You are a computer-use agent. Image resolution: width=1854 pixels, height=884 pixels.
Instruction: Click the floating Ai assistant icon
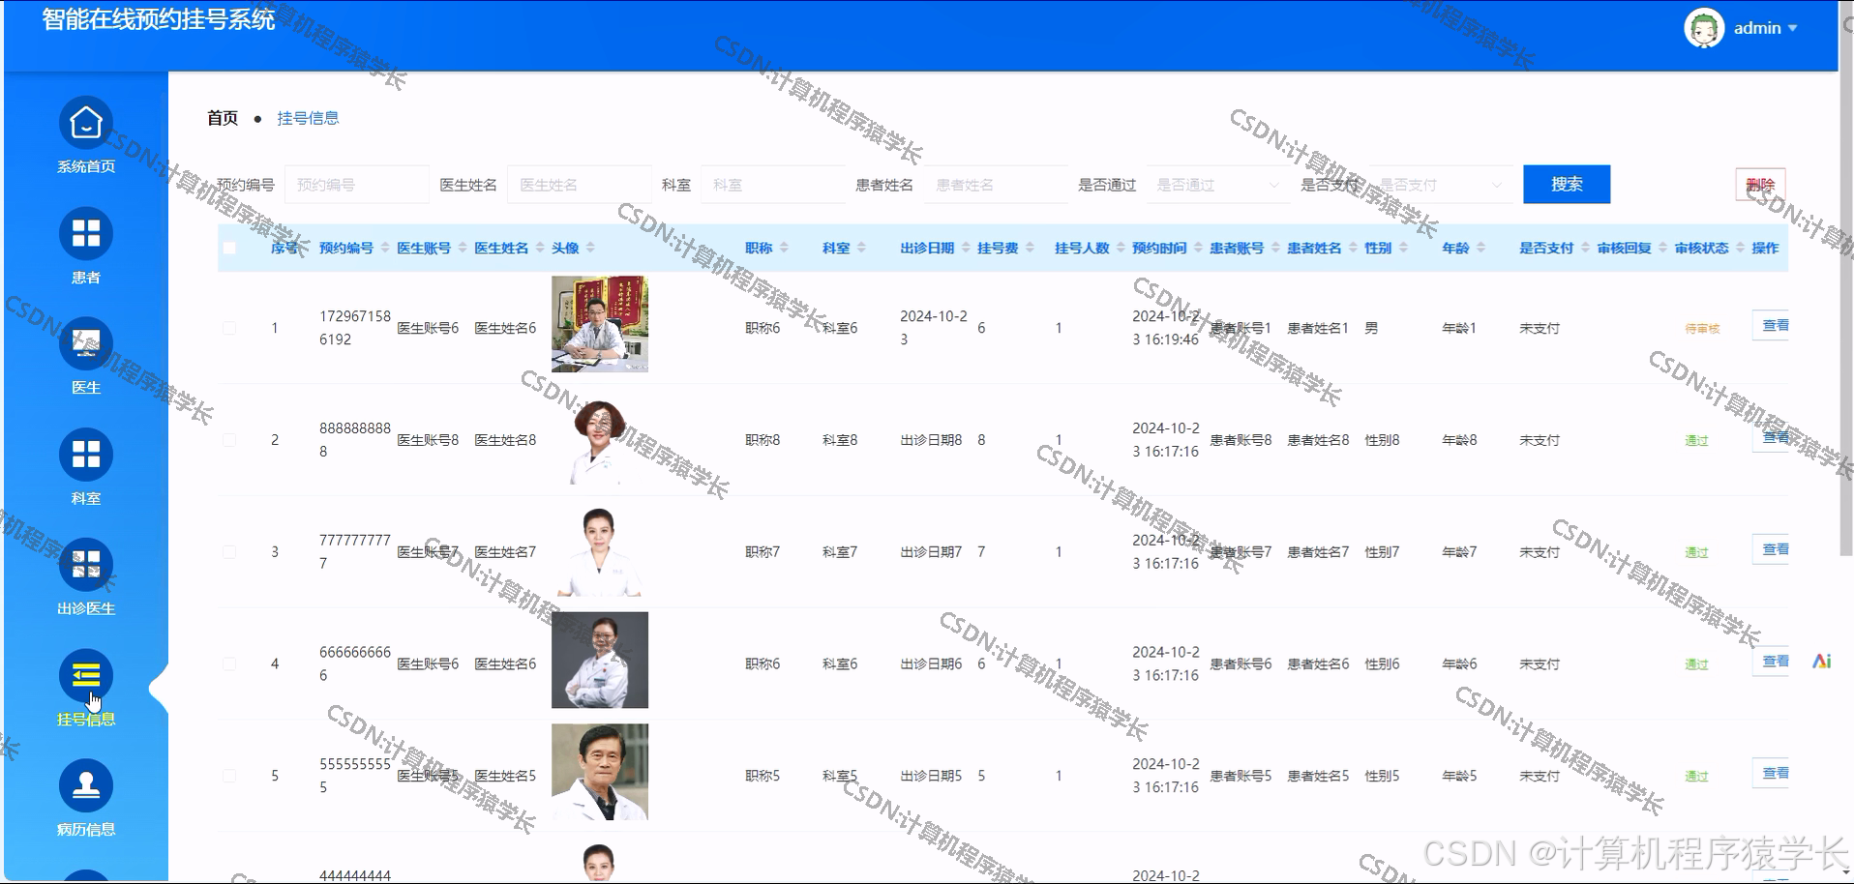point(1822,662)
